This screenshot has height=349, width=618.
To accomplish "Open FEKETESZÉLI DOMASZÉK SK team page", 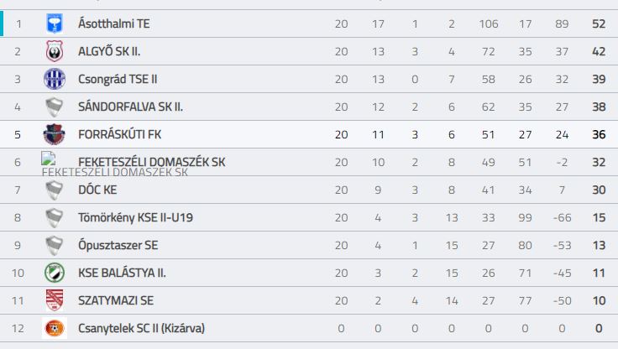I will pyautogui.click(x=152, y=162).
